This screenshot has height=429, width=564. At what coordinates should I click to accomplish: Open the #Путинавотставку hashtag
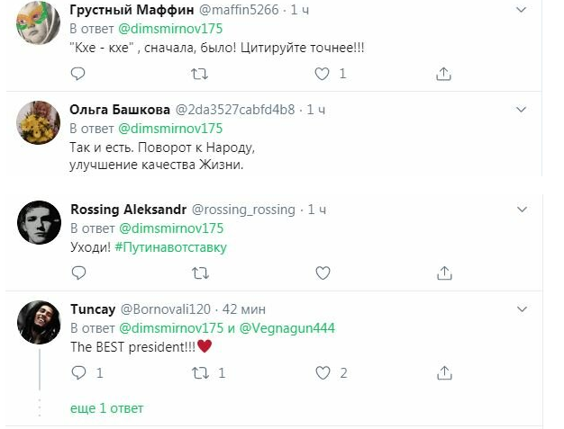point(171,247)
